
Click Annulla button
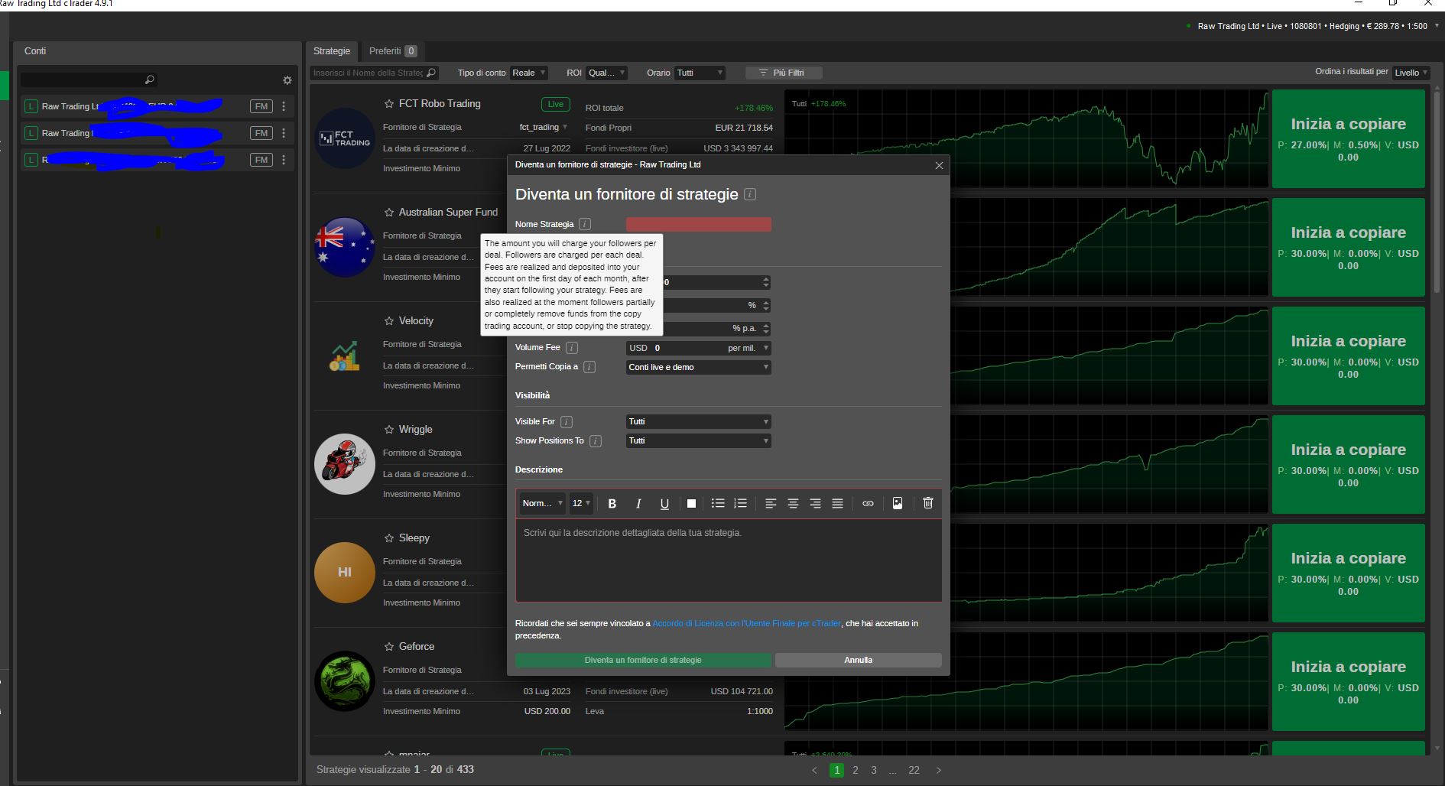(858, 660)
